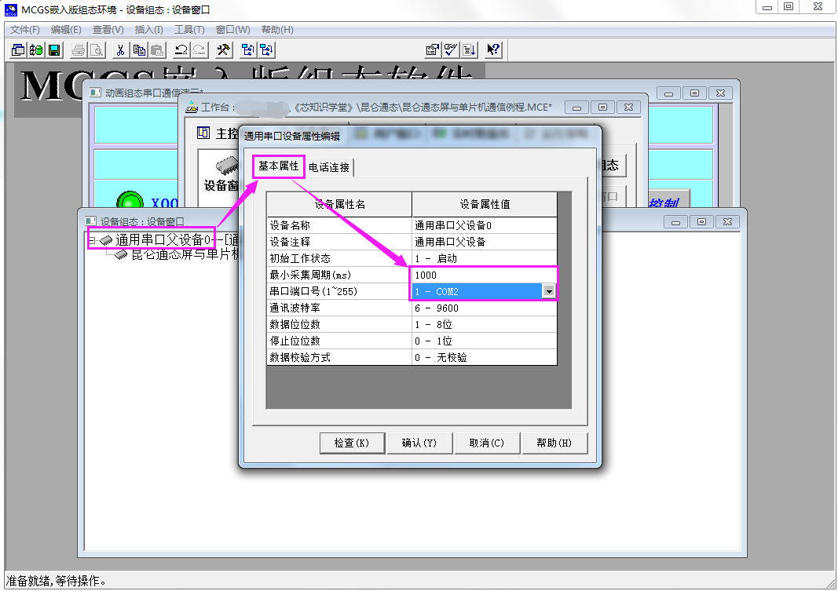838x591 pixels.
Task: Click the 停止位位数 value 0 - 1位
Action: click(485, 341)
